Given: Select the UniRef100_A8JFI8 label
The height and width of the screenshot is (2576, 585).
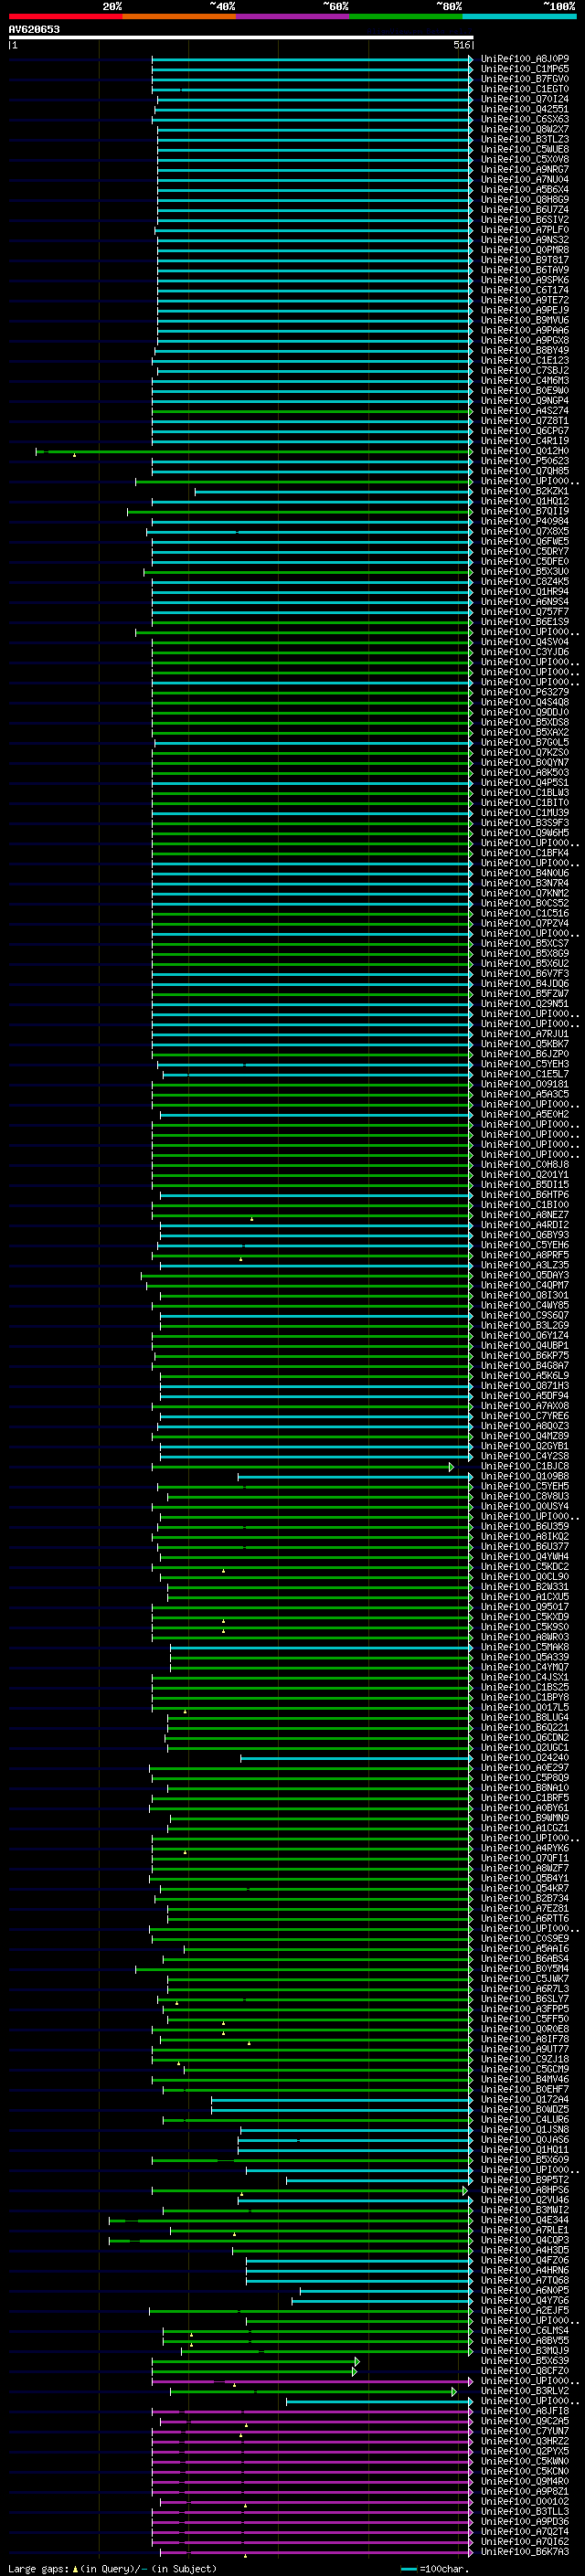Looking at the screenshot, I should 525,2411.
